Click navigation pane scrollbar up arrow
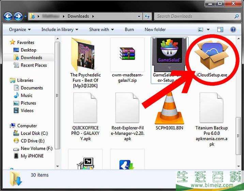Viewport: 244px width, 191px height. (x=58, y=38)
